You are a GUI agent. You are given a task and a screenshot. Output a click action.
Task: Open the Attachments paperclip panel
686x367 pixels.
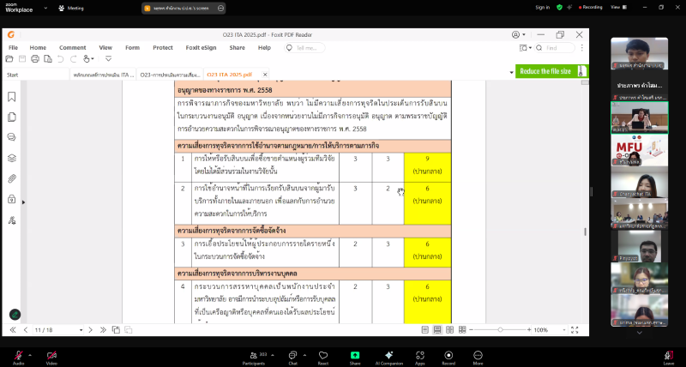click(12, 178)
